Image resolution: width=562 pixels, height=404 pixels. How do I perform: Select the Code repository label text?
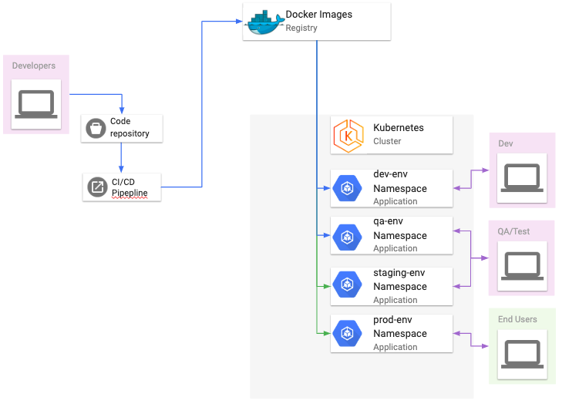click(130, 127)
